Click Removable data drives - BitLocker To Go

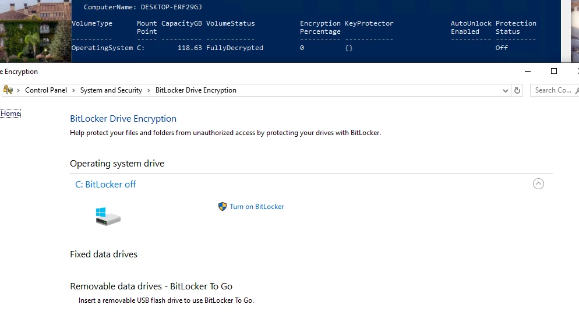(x=151, y=286)
